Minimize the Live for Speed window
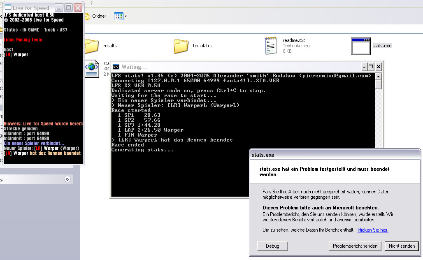423x260 pixels. point(59,7)
